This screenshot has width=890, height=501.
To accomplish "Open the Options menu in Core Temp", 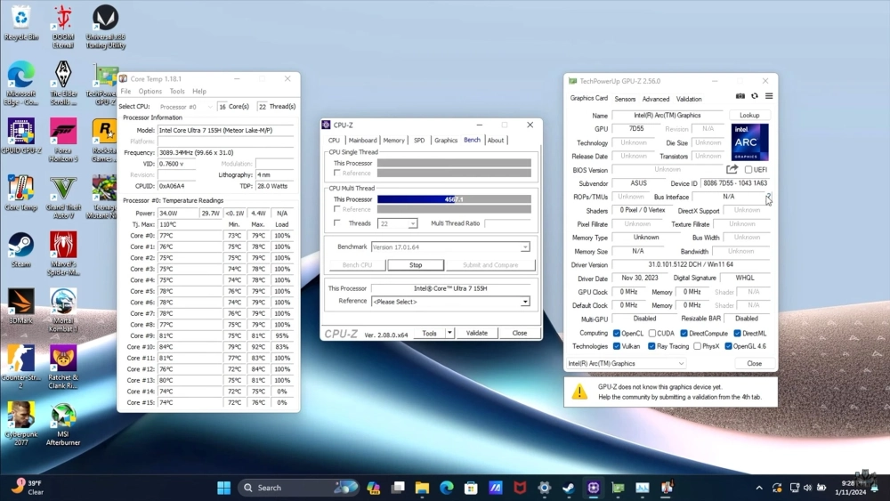I will click(x=150, y=92).
